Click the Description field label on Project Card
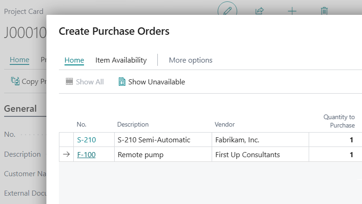362x204 pixels. pos(22,154)
